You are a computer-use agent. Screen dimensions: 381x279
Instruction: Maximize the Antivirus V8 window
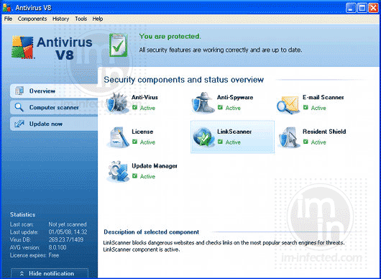pyautogui.click(x=362, y=8)
